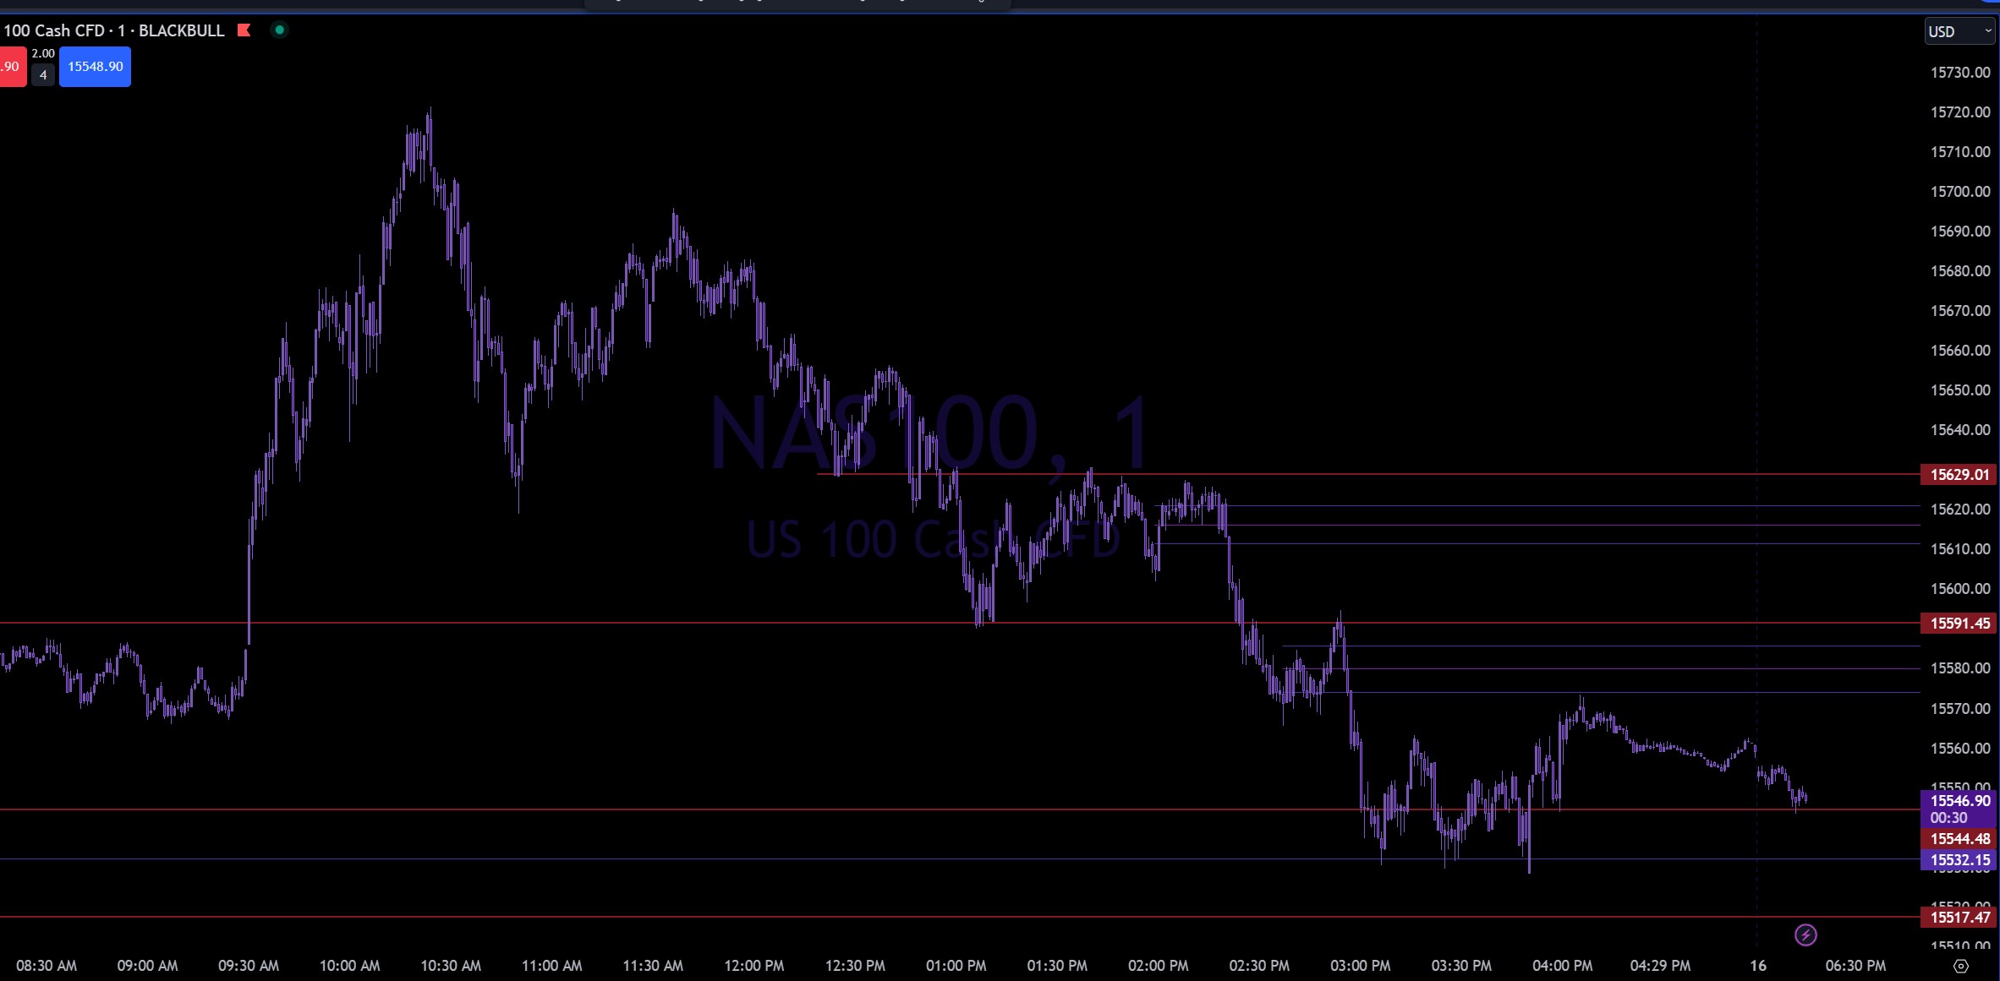Click the 15700.00 price scale label
This screenshot has width=2000, height=981.
(1959, 192)
